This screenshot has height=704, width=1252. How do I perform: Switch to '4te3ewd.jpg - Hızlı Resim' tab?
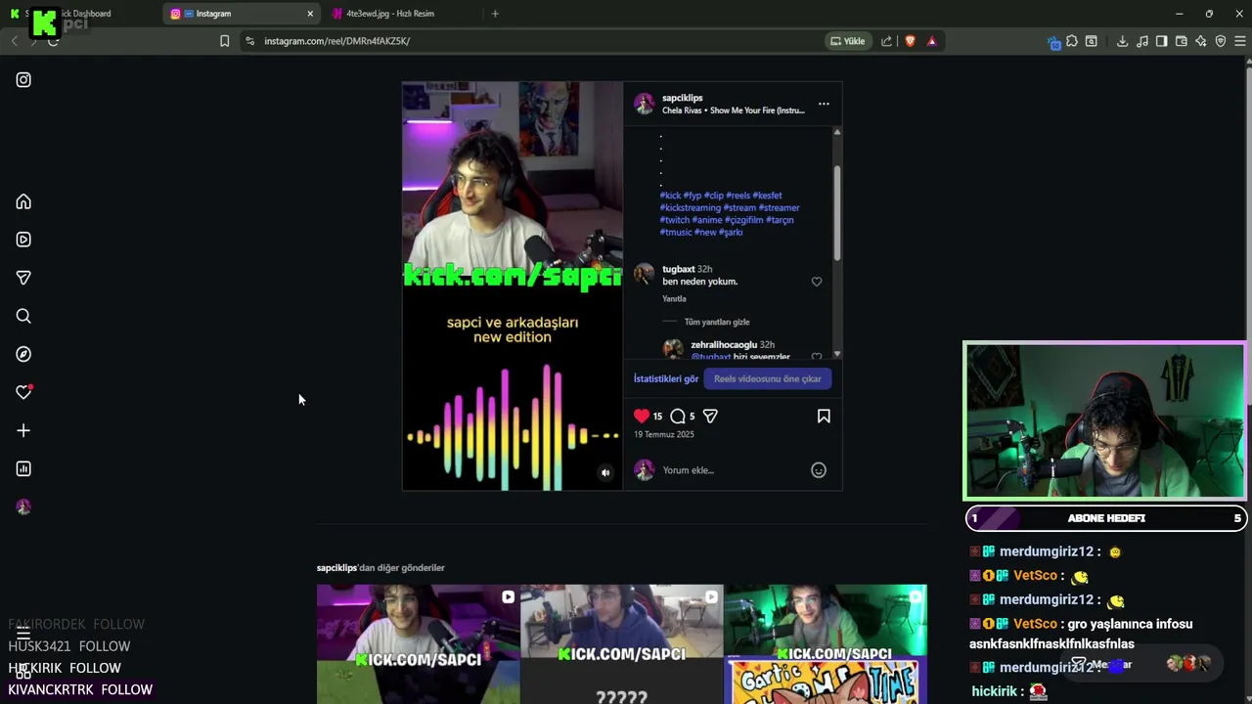tap(401, 14)
